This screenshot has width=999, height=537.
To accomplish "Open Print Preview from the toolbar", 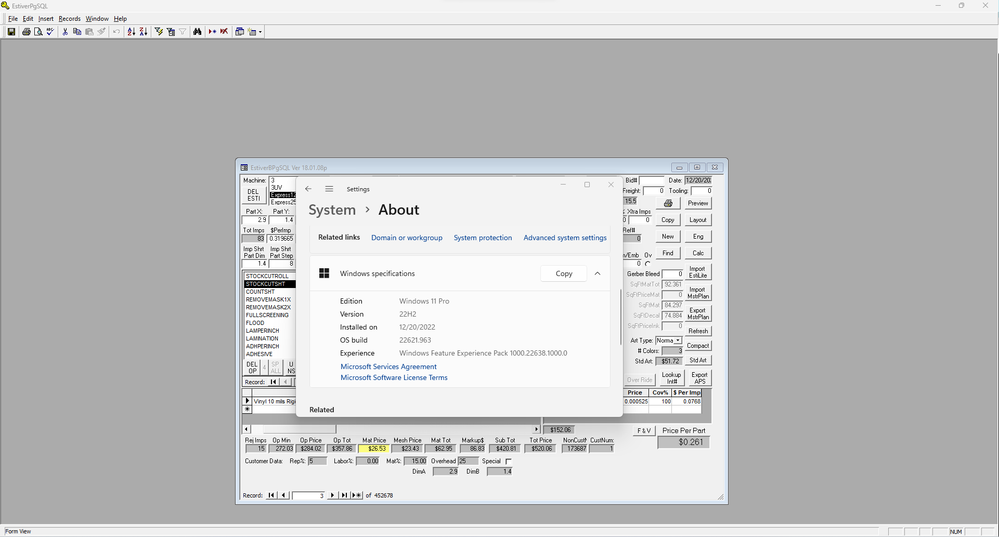I will 38,31.
